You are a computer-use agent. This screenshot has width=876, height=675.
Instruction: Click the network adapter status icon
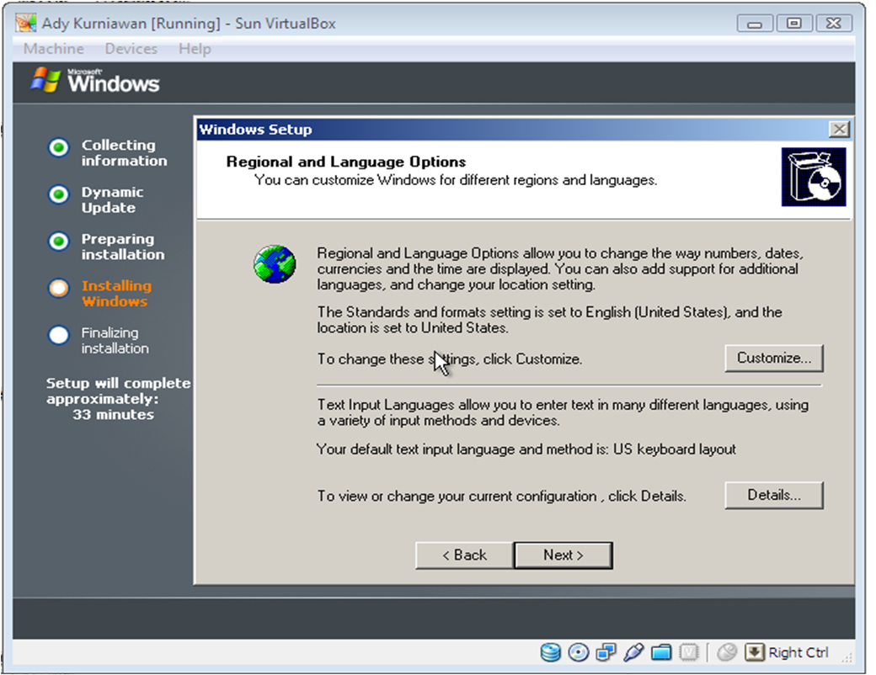[606, 652]
